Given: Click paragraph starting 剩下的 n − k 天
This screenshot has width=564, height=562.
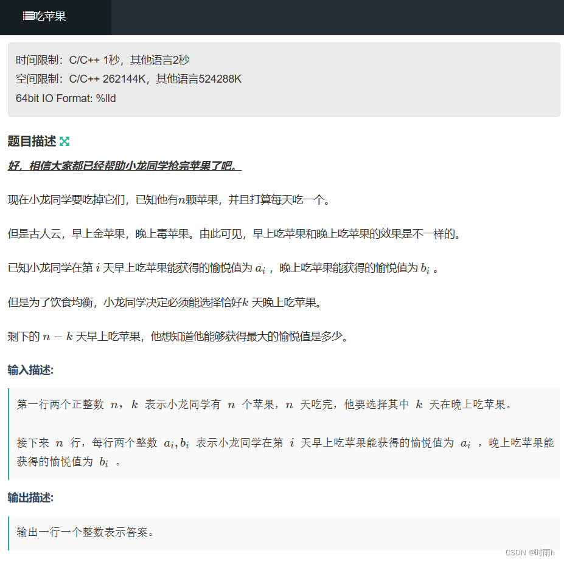Looking at the screenshot, I should (178, 337).
